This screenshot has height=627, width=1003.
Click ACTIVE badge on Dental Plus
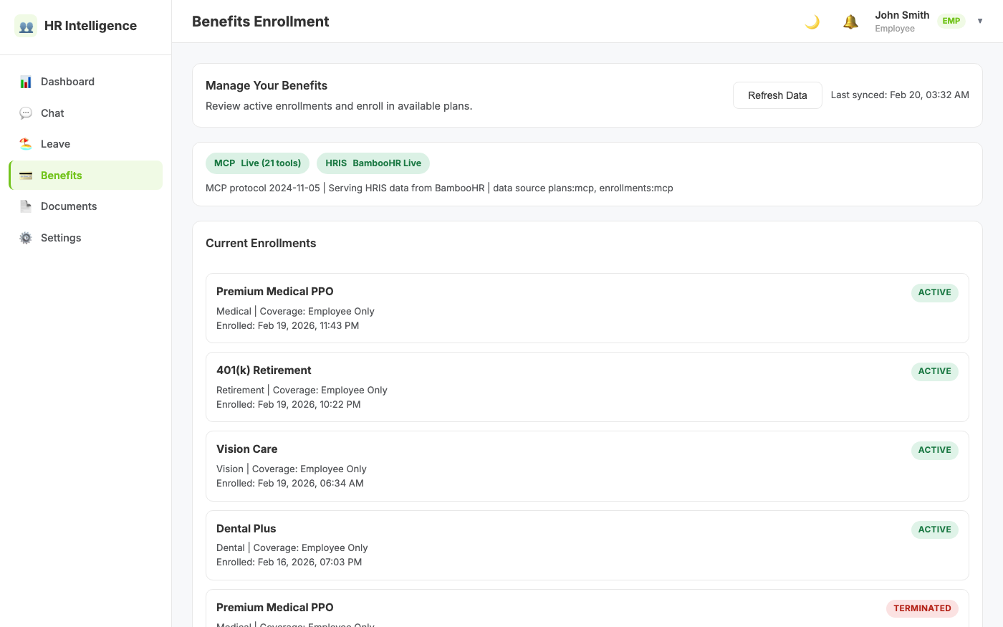[x=934, y=530]
